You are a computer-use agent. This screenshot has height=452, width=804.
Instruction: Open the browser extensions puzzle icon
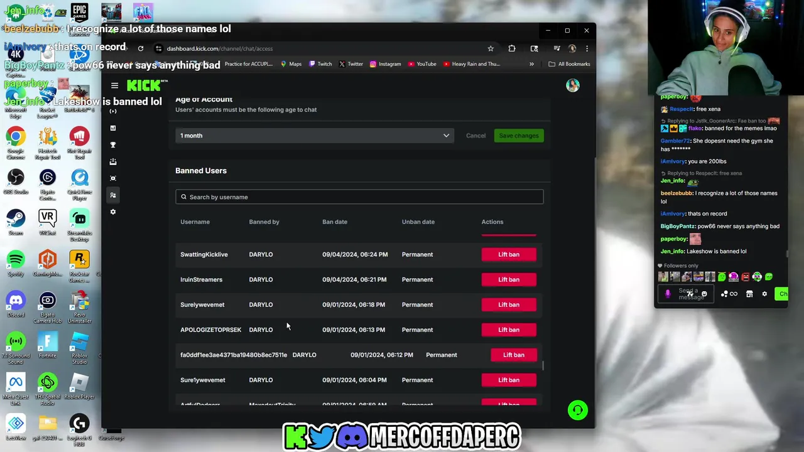click(512, 48)
